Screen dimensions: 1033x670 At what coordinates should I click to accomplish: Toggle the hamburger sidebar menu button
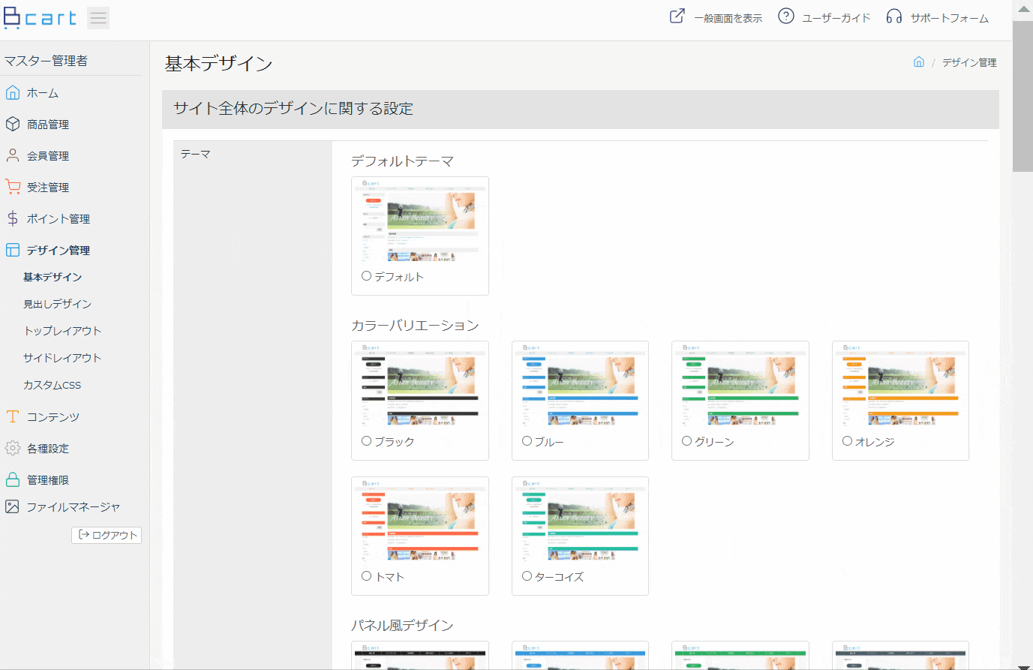point(98,17)
